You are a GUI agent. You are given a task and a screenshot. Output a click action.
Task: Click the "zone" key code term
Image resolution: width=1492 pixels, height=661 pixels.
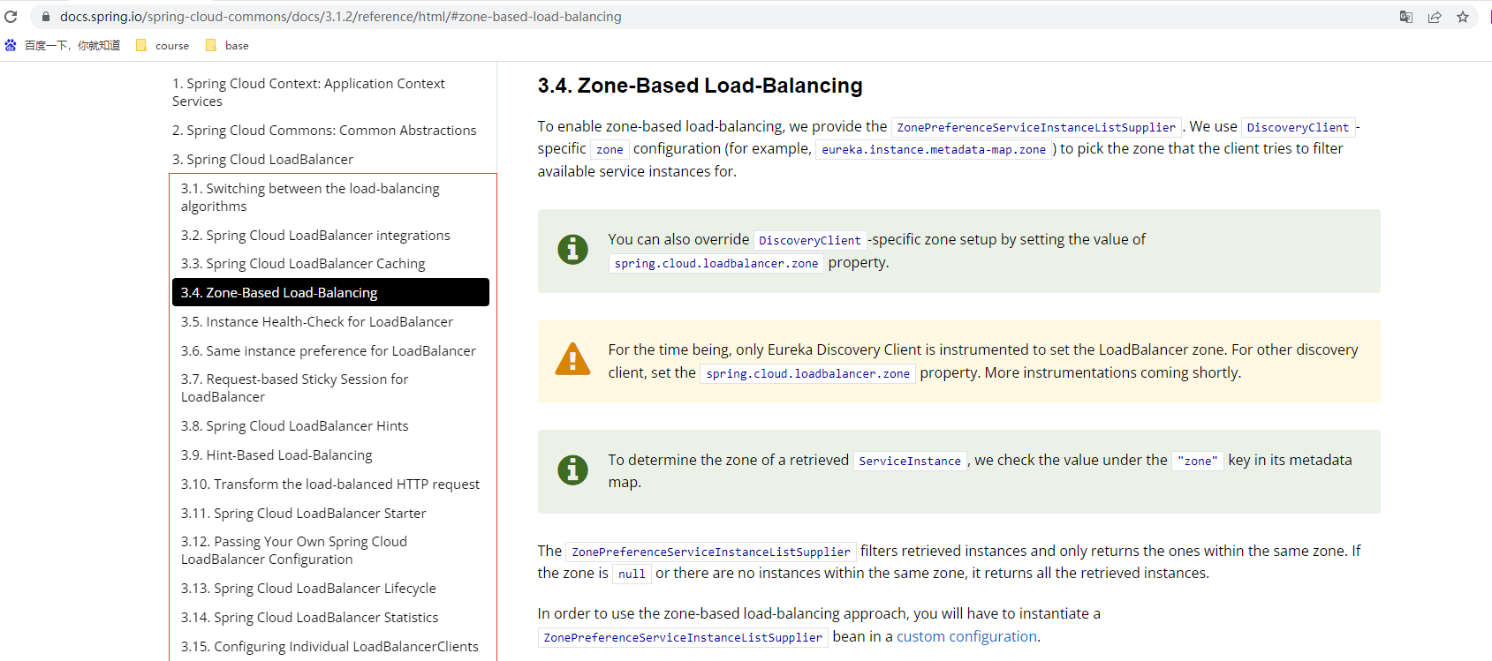tap(1198, 461)
